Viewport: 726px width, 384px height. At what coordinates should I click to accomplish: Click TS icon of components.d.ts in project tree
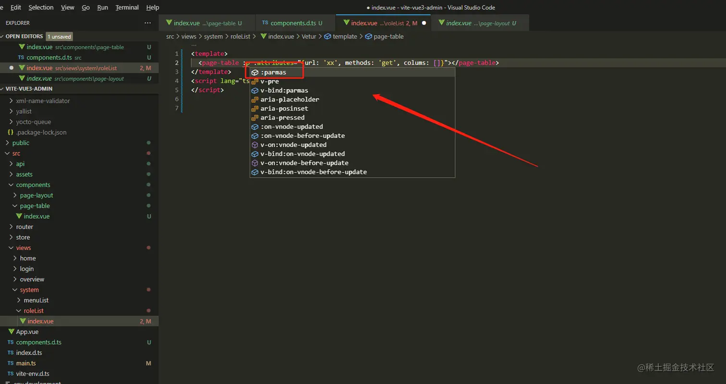coord(11,342)
